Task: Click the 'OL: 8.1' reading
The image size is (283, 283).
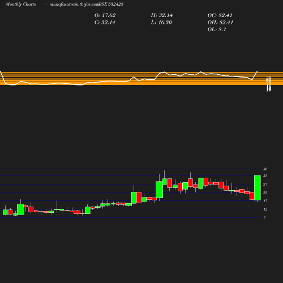Action: tap(217, 29)
